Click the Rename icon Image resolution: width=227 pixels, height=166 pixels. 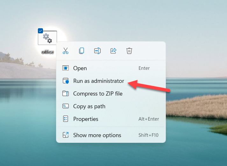point(97,51)
